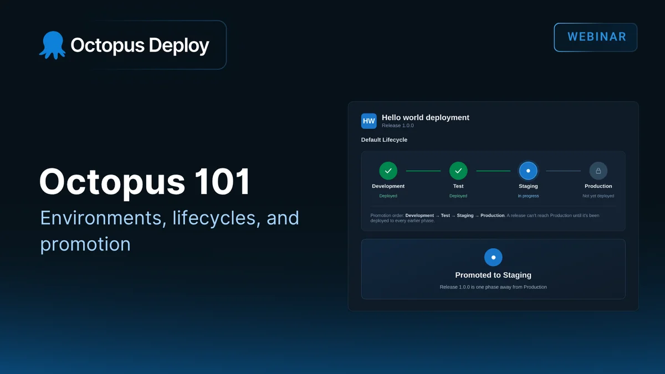Screen dimensions: 665x374
Task: Click the 'Promoted to Staging' heading
Action: 493,275
